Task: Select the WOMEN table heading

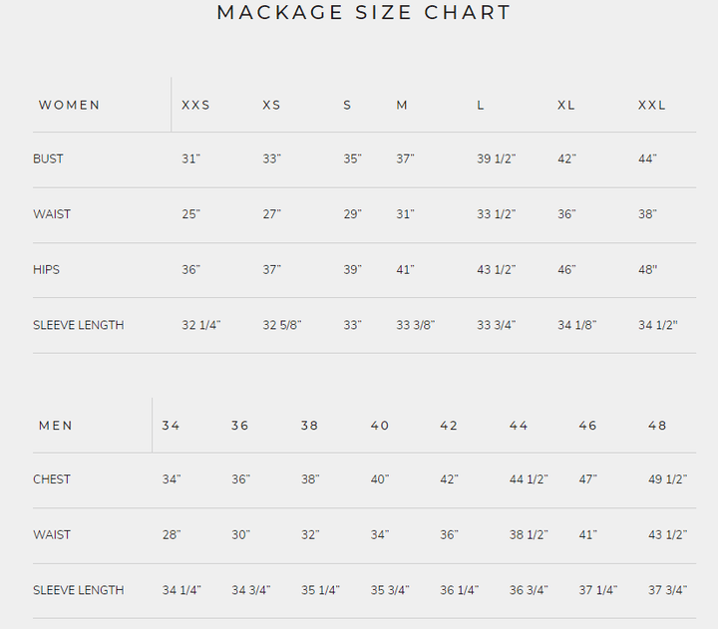Action: (69, 105)
